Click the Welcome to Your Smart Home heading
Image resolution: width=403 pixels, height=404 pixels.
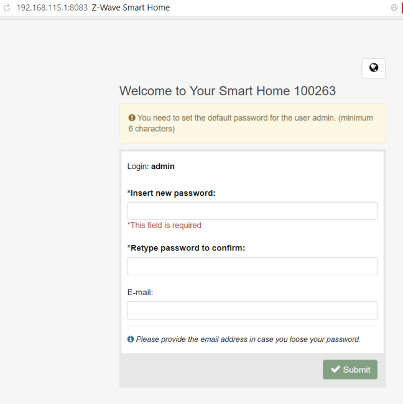(x=227, y=91)
